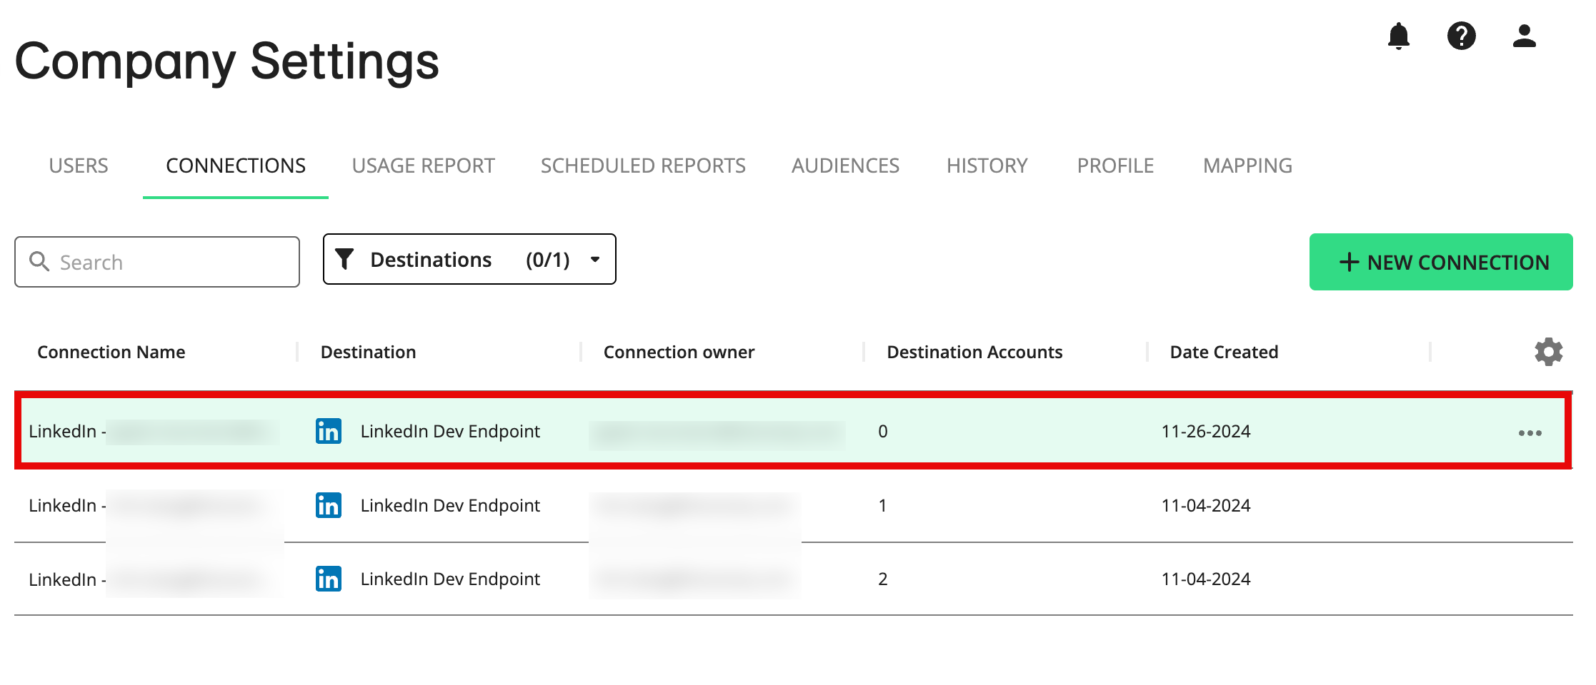Click LinkedIn logo in 11-26-2024 row

[x=329, y=431]
